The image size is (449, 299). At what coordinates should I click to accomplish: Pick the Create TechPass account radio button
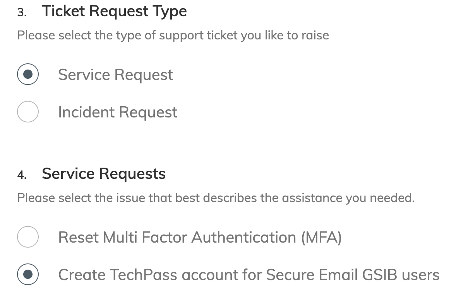(x=28, y=274)
